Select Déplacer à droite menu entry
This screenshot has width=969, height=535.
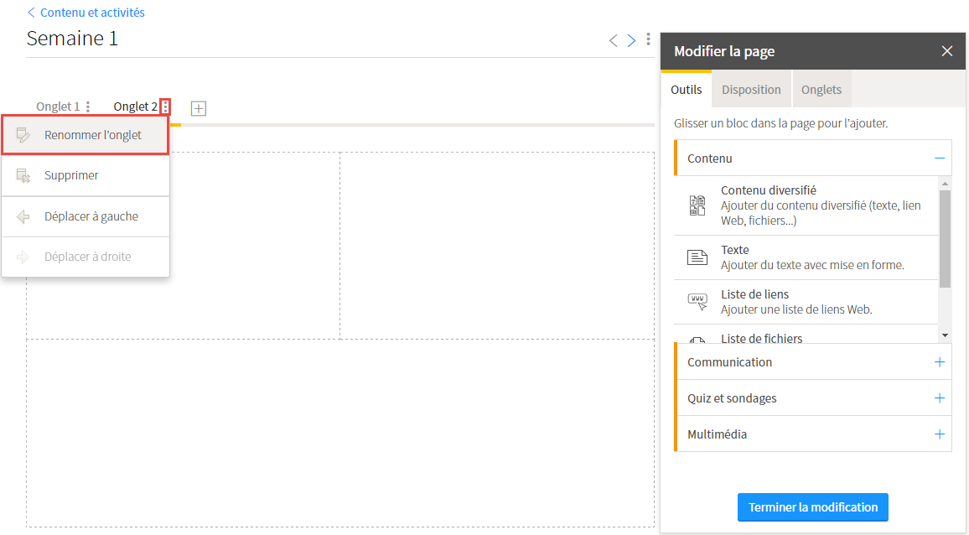pyautogui.click(x=85, y=257)
